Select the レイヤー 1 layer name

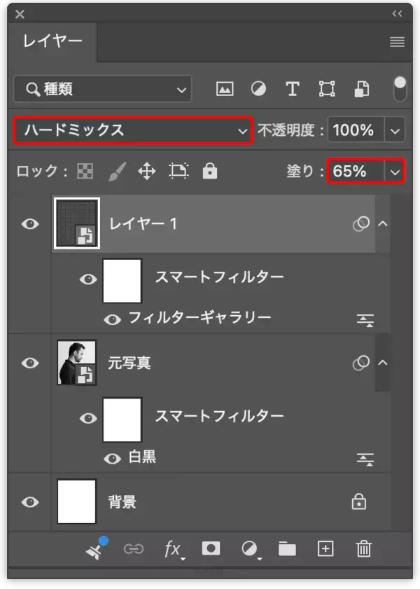click(x=143, y=224)
